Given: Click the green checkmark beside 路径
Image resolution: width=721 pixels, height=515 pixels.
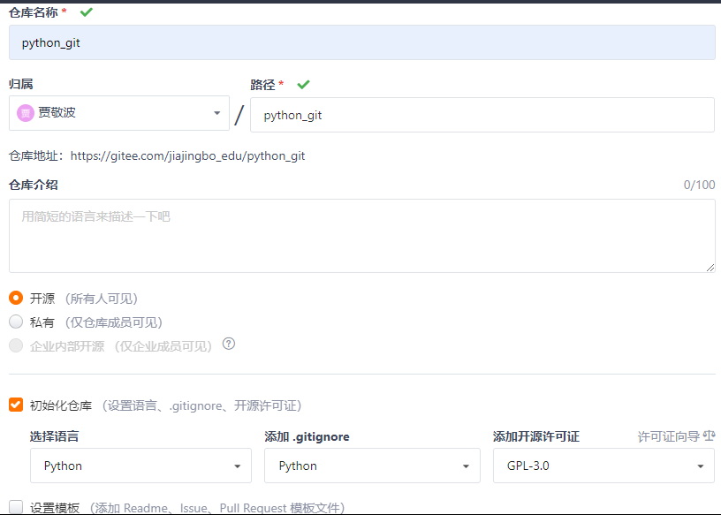Looking at the screenshot, I should pyautogui.click(x=302, y=84).
